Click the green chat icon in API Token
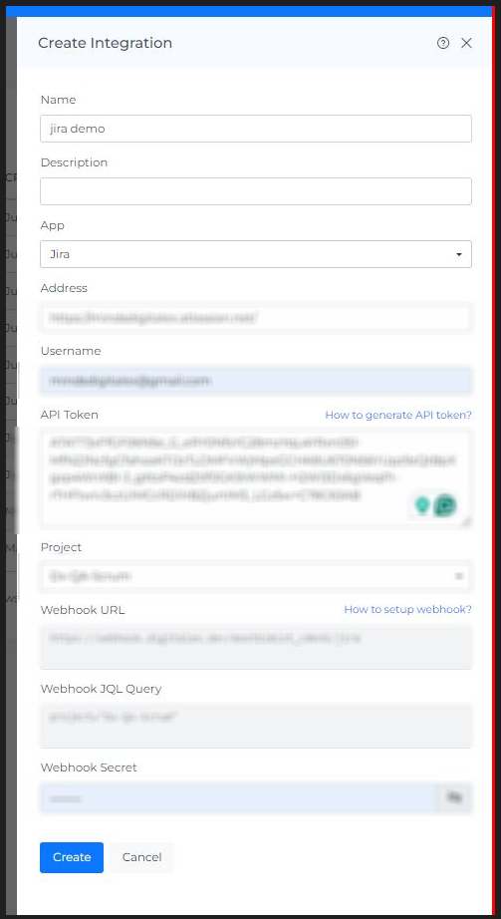This screenshot has width=501, height=919. tap(445, 505)
